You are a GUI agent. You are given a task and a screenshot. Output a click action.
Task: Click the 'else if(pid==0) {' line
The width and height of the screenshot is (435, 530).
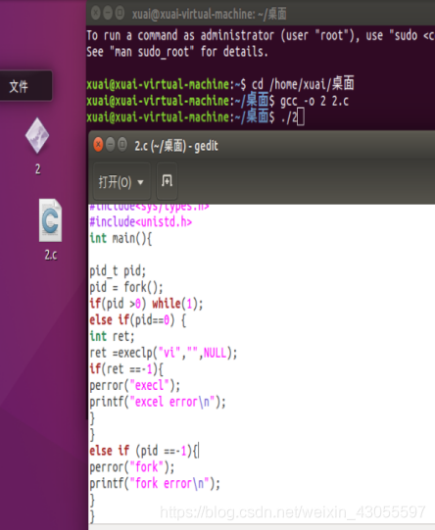pyautogui.click(x=137, y=320)
